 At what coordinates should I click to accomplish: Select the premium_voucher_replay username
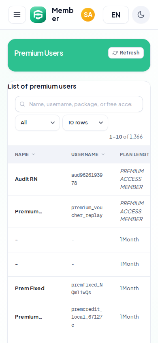[87, 212]
